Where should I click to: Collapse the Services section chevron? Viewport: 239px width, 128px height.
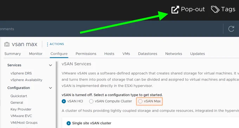(x=51, y=65)
